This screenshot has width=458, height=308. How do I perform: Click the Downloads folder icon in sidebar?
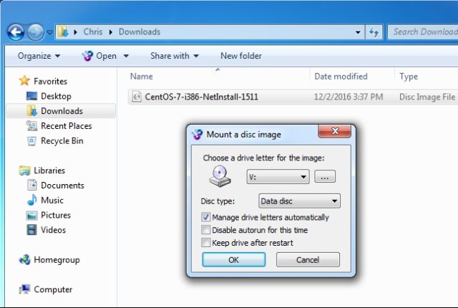pyautogui.click(x=31, y=111)
